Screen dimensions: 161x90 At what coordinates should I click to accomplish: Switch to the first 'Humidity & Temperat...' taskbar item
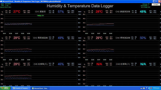pos(21,88)
